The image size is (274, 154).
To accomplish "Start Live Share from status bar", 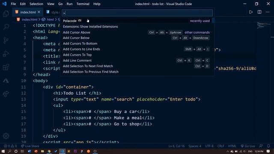I will (x=30, y=146).
